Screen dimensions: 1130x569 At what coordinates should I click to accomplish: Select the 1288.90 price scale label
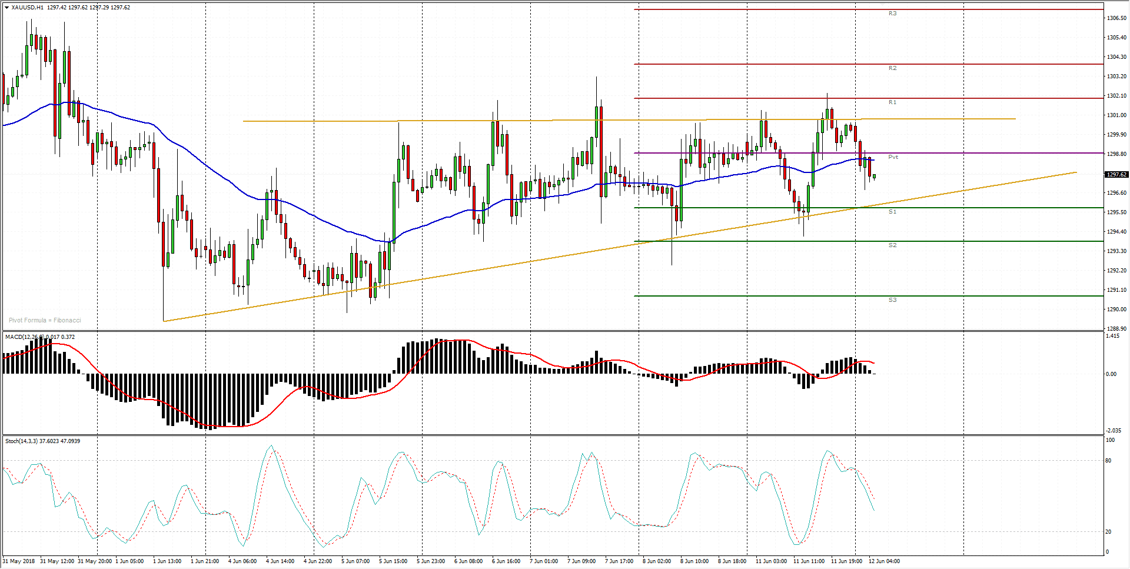[1116, 329]
